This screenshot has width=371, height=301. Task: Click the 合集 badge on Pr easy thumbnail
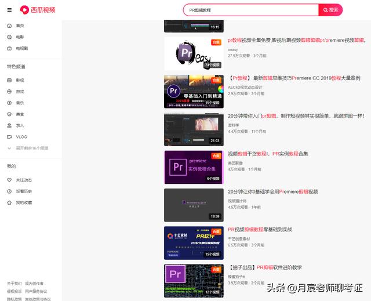216,42
